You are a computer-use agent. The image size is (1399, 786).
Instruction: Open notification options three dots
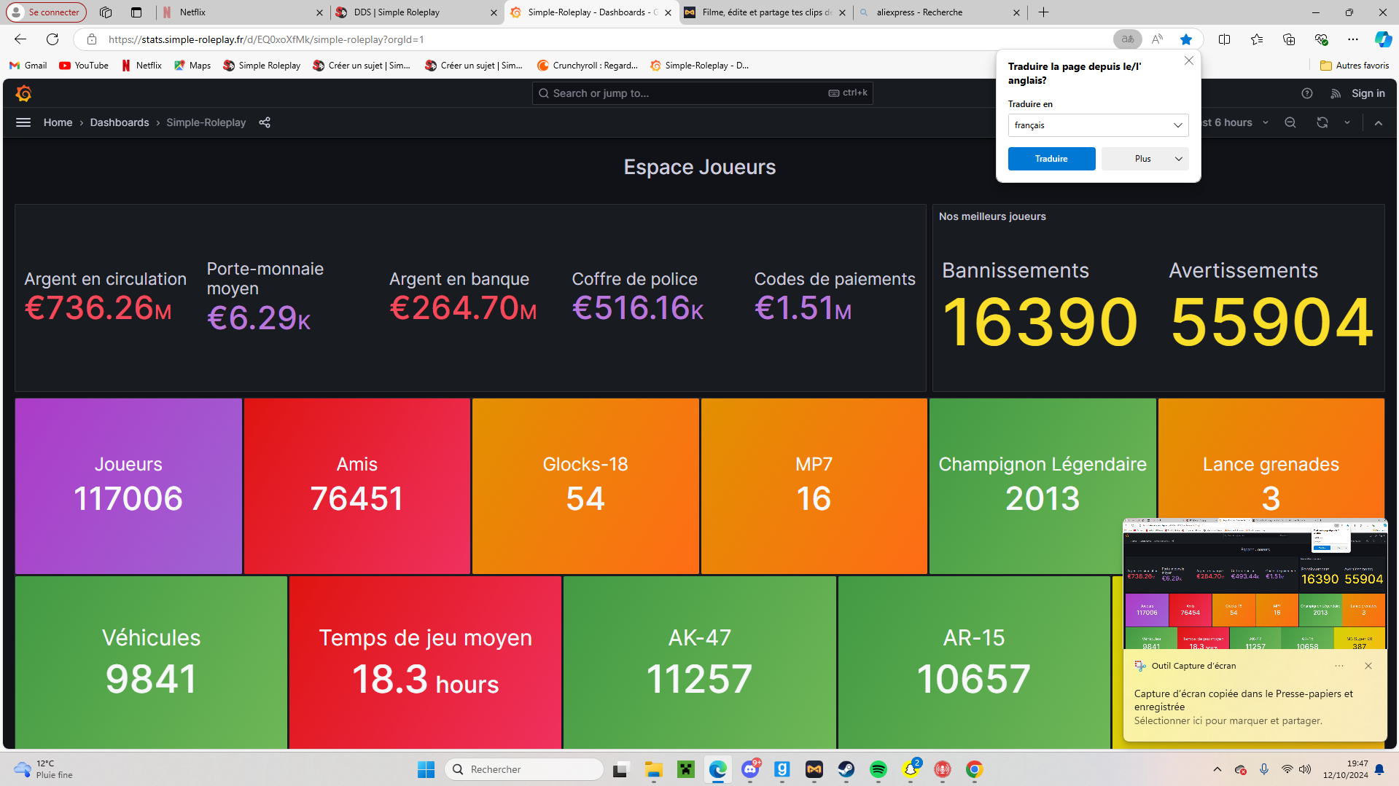coord(1339,666)
